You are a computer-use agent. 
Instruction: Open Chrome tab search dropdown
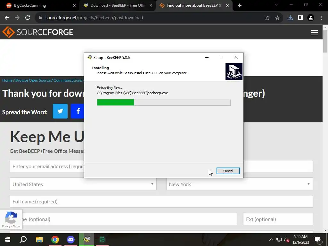click(x=276, y=4)
